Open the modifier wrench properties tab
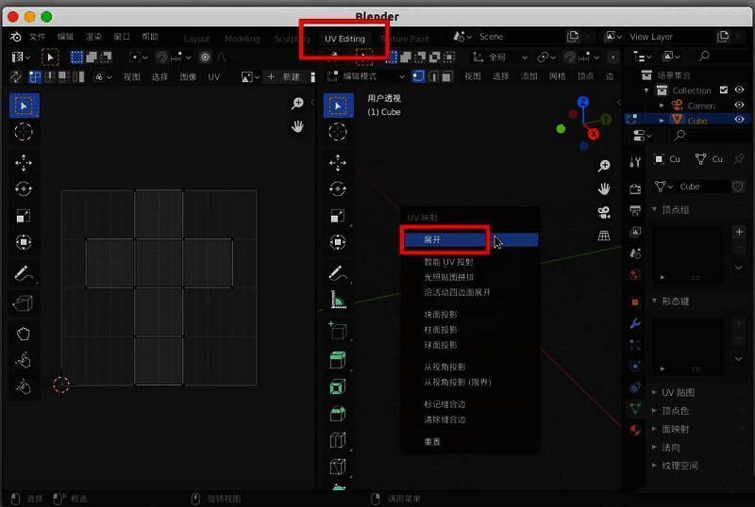The width and height of the screenshot is (755, 507). (635, 324)
